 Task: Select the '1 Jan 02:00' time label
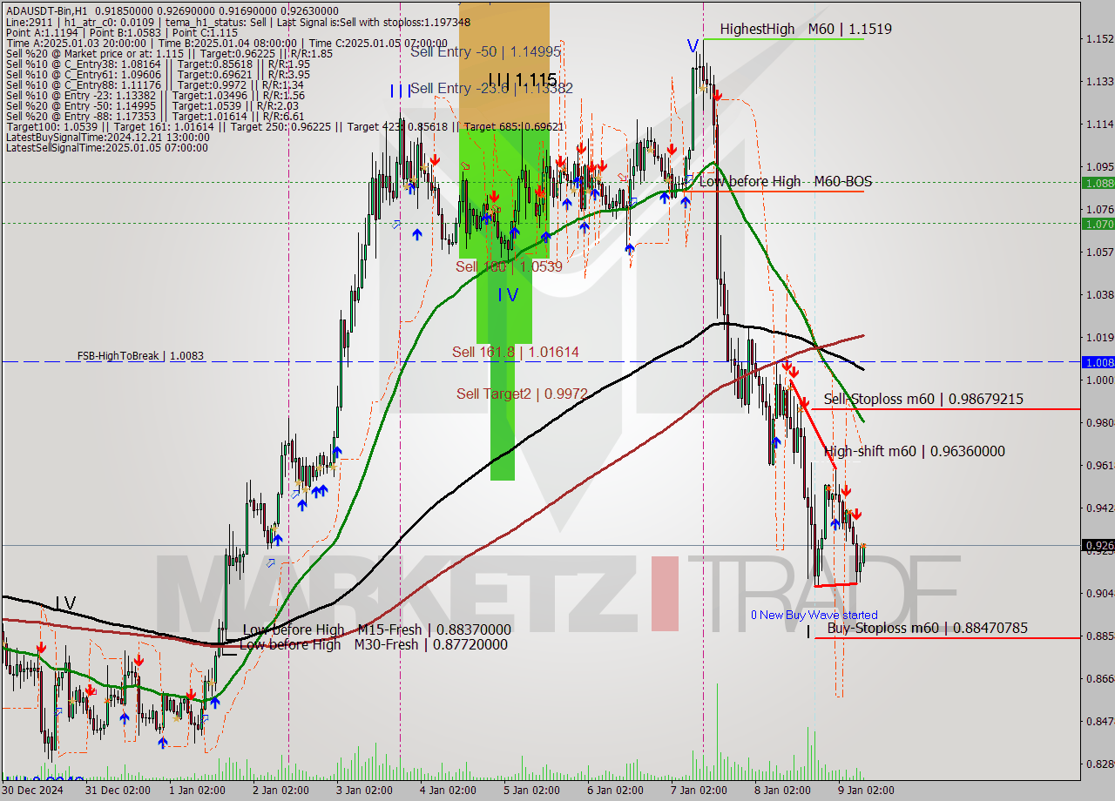click(x=197, y=791)
